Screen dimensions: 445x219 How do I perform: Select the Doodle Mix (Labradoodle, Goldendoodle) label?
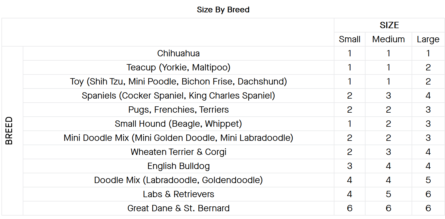click(178, 180)
